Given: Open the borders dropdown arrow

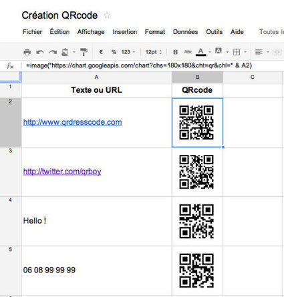Looking at the screenshot, I should point(245,52).
